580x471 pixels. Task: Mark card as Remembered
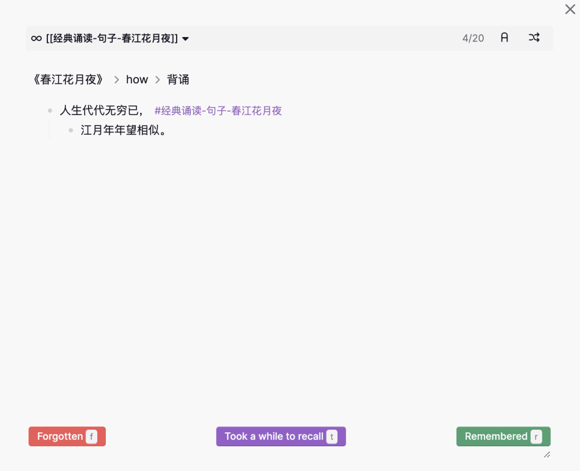[x=503, y=436]
